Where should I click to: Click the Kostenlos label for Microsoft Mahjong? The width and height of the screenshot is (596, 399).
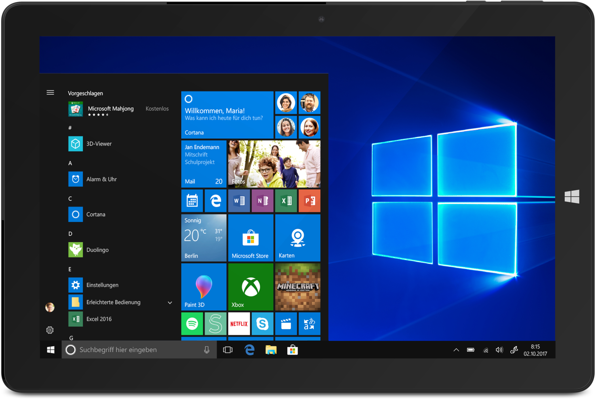(157, 109)
